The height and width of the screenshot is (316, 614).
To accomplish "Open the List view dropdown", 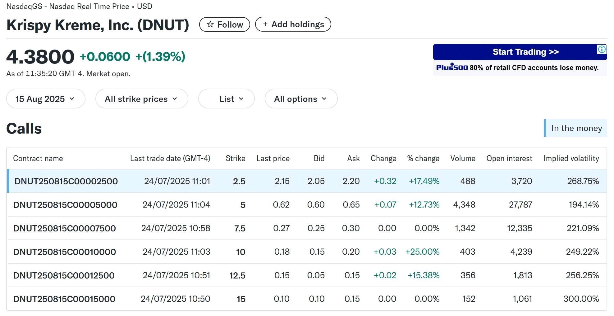I will pyautogui.click(x=227, y=99).
